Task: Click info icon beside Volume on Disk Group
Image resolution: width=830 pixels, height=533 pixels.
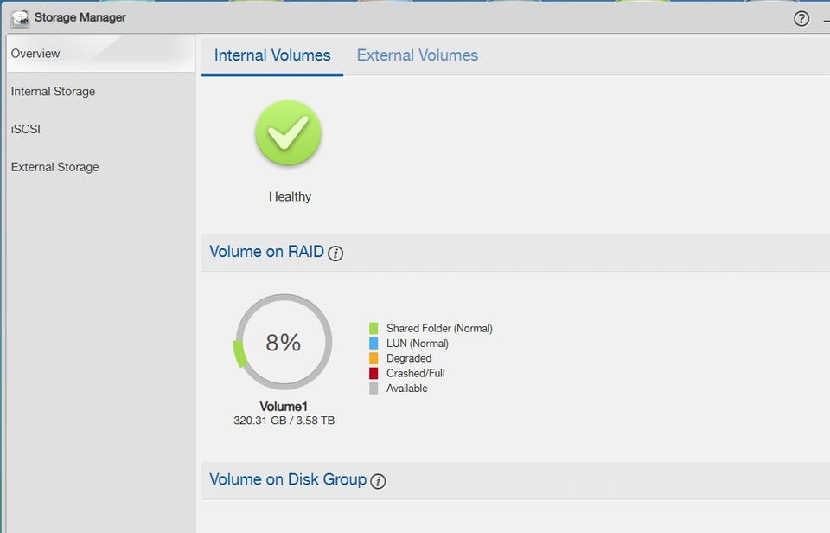Action: [378, 481]
